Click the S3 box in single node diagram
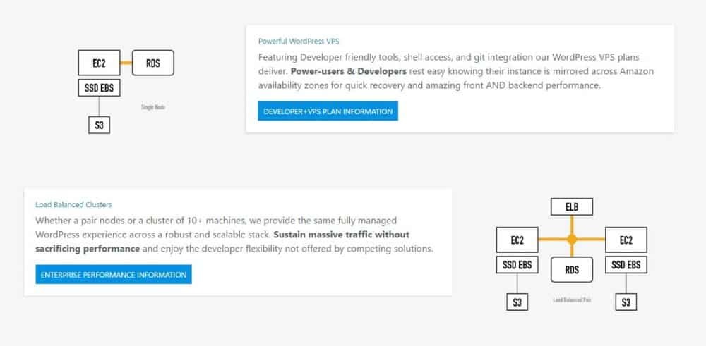706x346 pixels. coord(99,125)
